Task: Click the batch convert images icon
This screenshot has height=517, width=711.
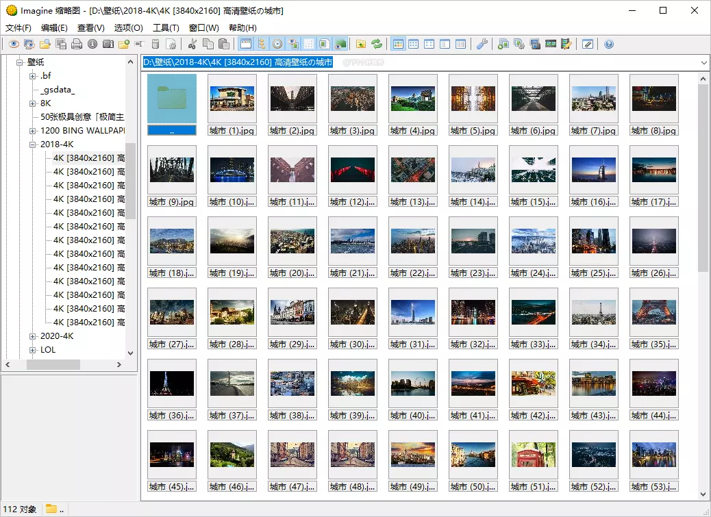Action: (503, 44)
